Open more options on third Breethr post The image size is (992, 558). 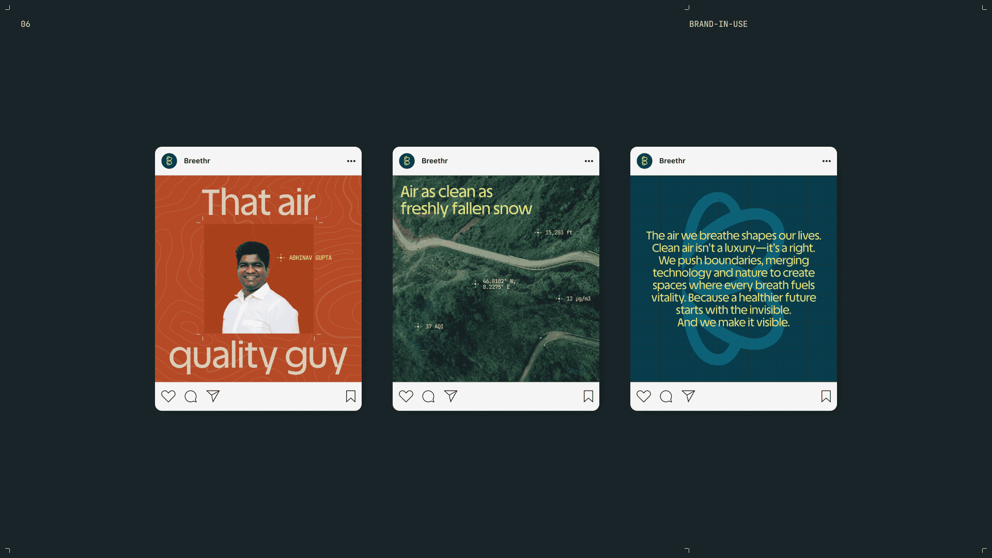tap(827, 161)
